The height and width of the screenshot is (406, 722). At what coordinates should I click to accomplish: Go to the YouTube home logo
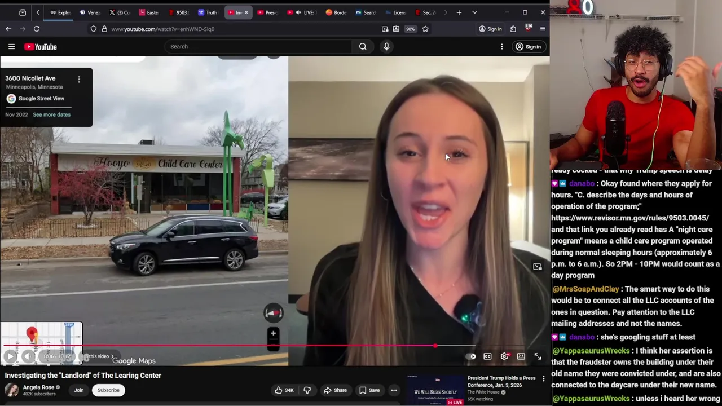(x=41, y=47)
